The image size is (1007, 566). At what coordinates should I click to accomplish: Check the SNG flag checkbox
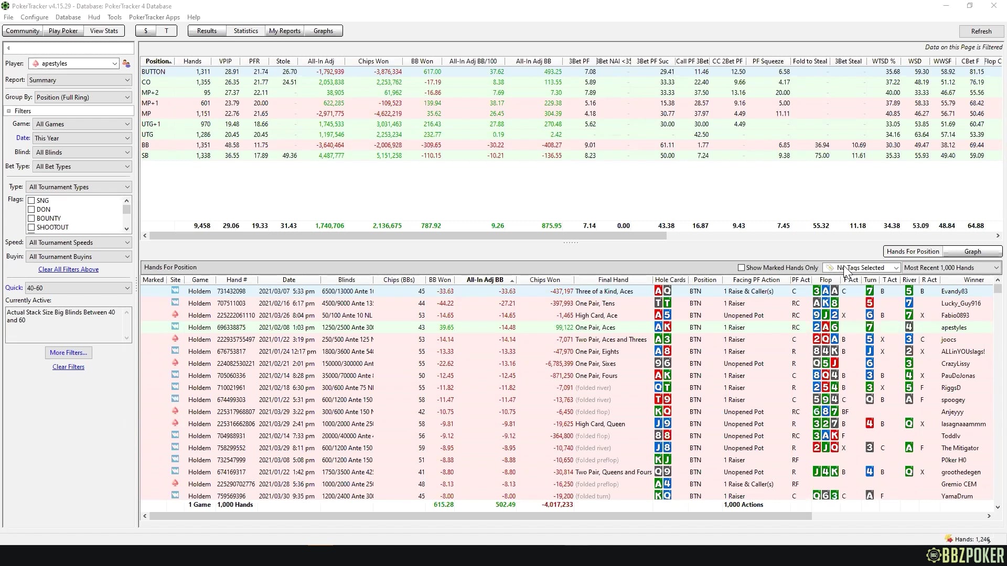[x=31, y=200]
